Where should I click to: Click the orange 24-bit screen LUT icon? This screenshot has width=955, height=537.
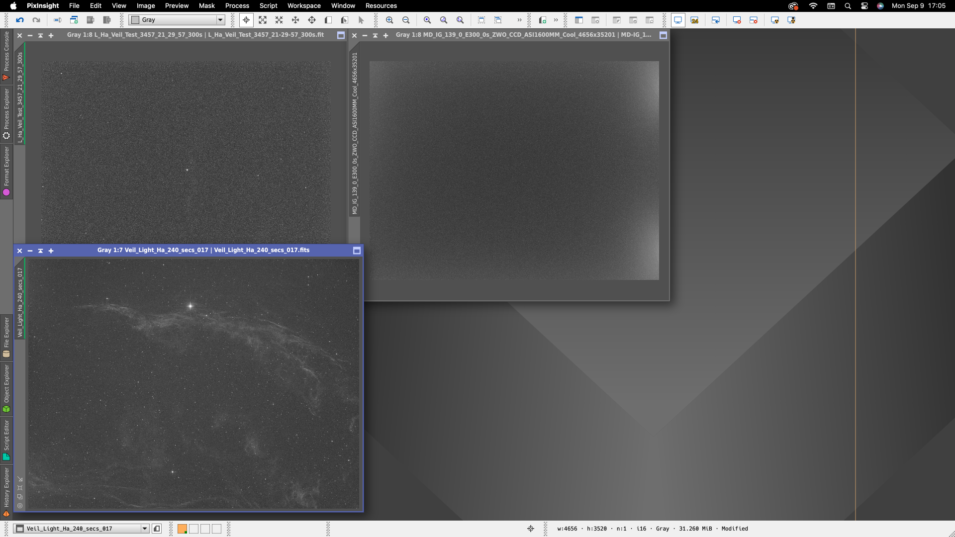tap(694, 20)
